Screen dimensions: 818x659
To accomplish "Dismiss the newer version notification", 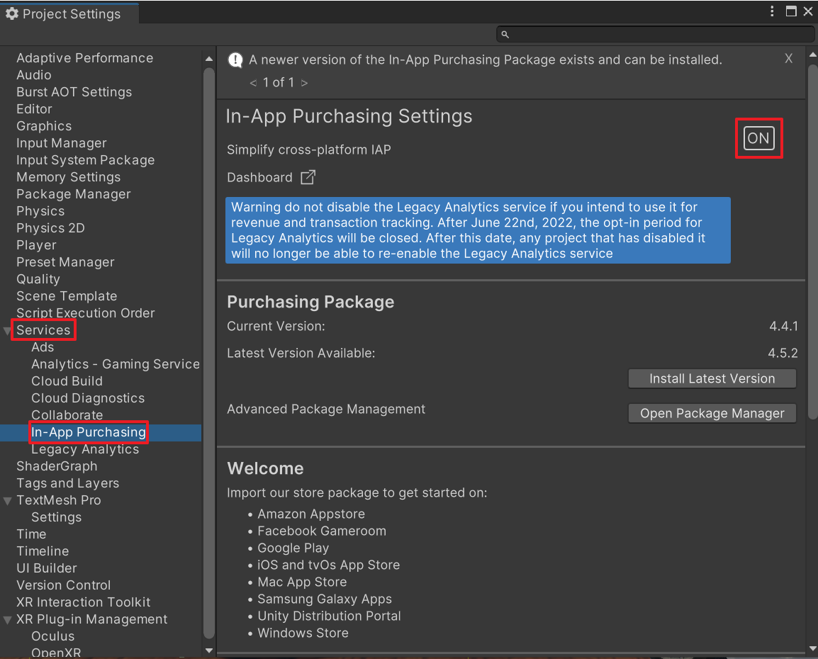I will tap(788, 58).
